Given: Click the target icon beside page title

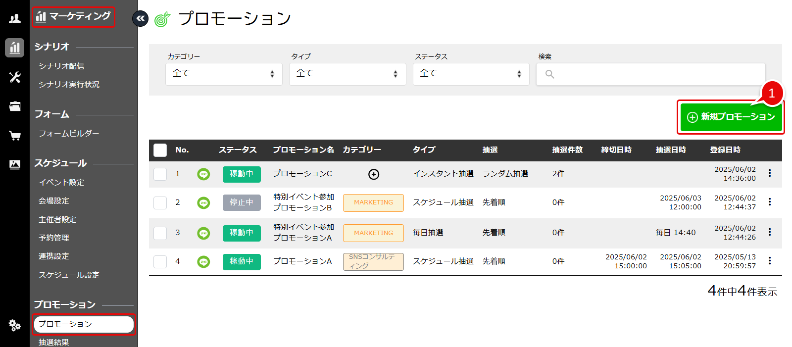Looking at the screenshot, I should click(x=162, y=19).
